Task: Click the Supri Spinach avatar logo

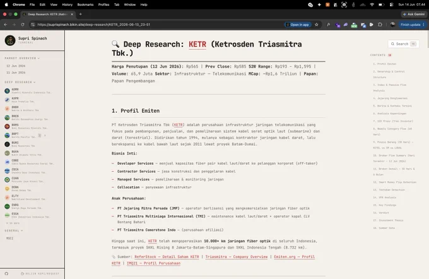Action: (x=10, y=40)
